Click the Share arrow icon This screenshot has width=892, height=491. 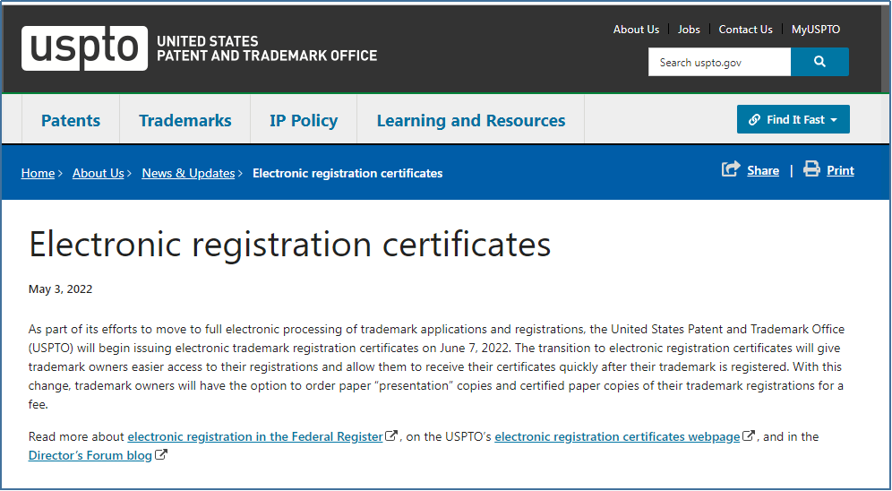point(731,169)
